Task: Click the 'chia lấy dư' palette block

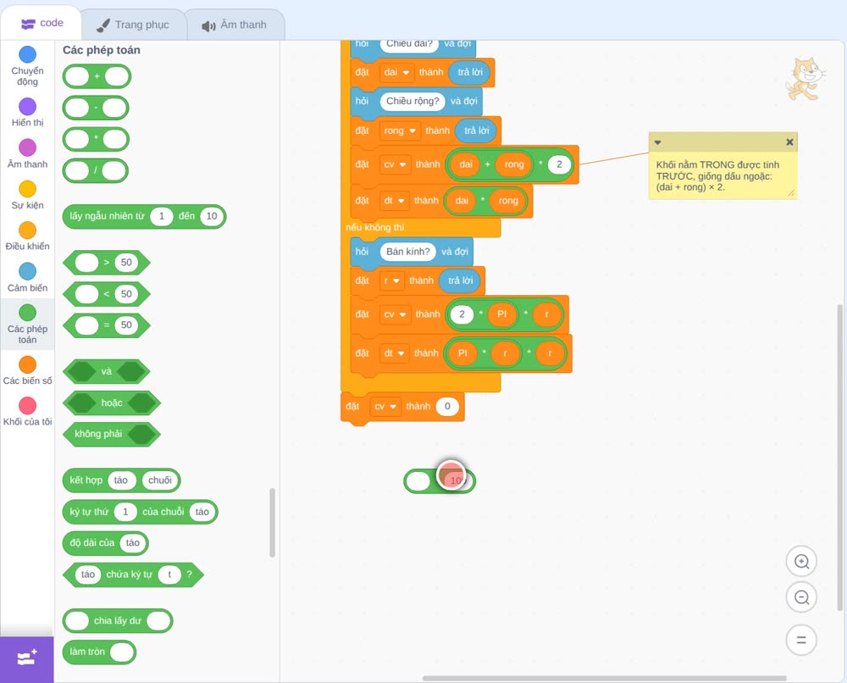Action: pyautogui.click(x=118, y=620)
